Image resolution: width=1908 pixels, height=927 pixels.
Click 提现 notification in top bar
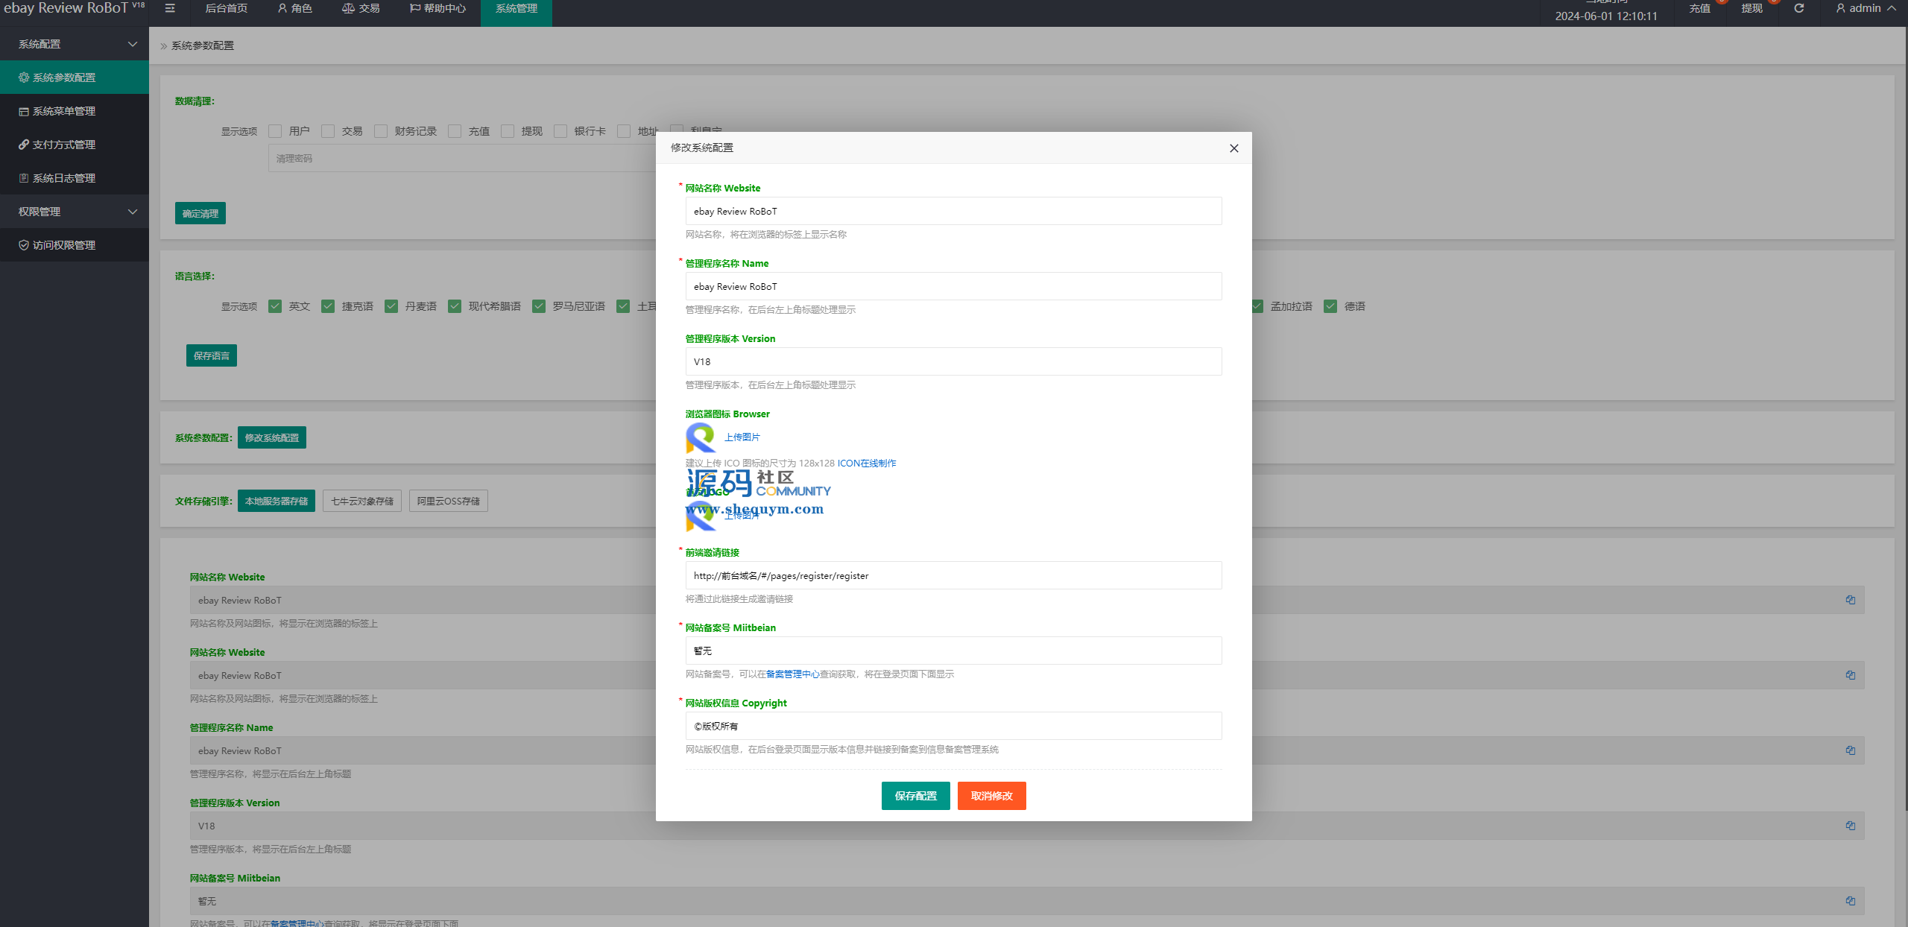[x=1752, y=8]
